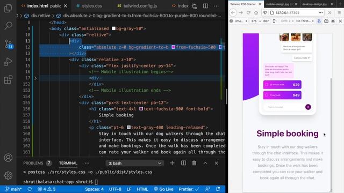344x193 pixels.
Task: Click the viewport width field 375
Action: click(x=254, y=21)
